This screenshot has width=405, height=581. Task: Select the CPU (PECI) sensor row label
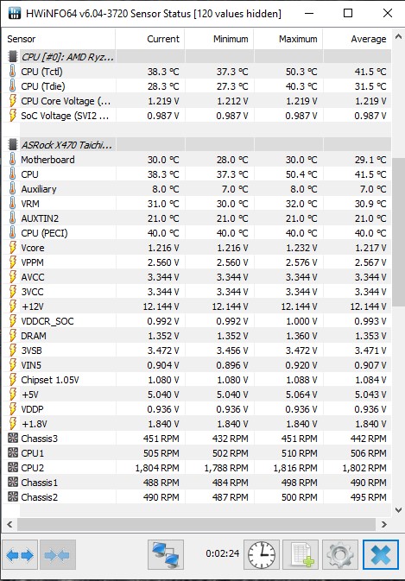[x=44, y=233]
